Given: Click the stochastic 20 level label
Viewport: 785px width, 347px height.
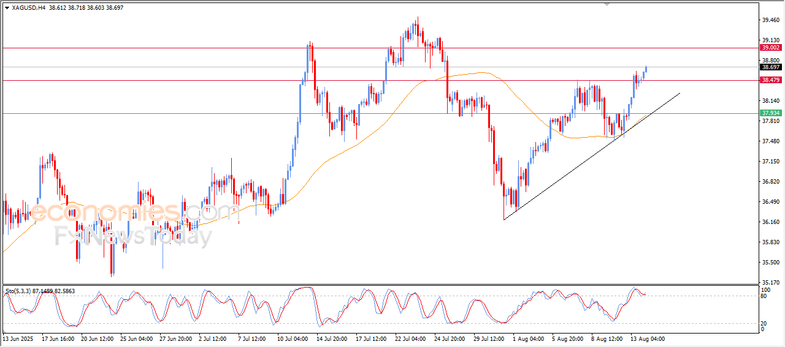Looking at the screenshot, I should pyautogui.click(x=764, y=323).
